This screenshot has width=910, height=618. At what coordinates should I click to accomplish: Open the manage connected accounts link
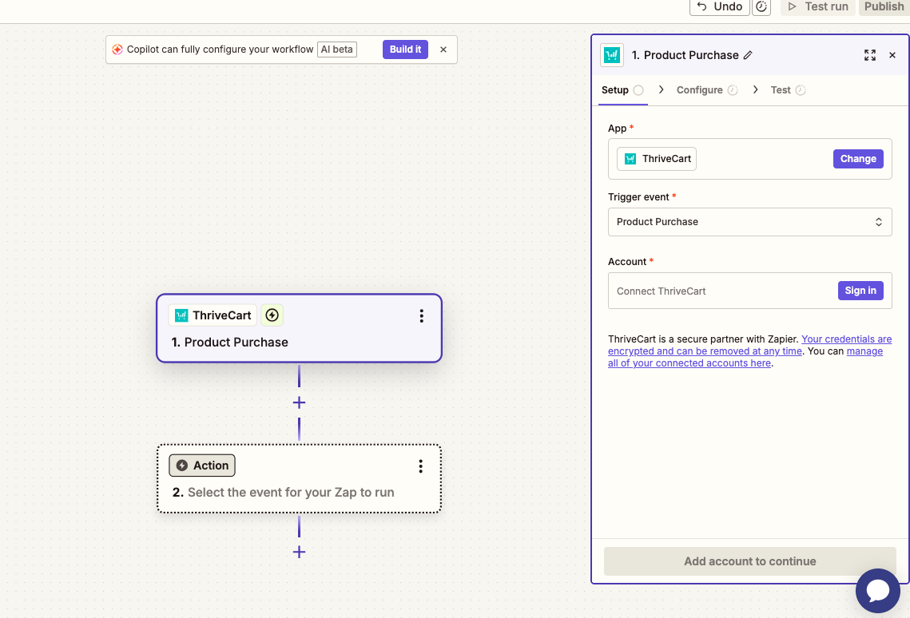(745, 357)
